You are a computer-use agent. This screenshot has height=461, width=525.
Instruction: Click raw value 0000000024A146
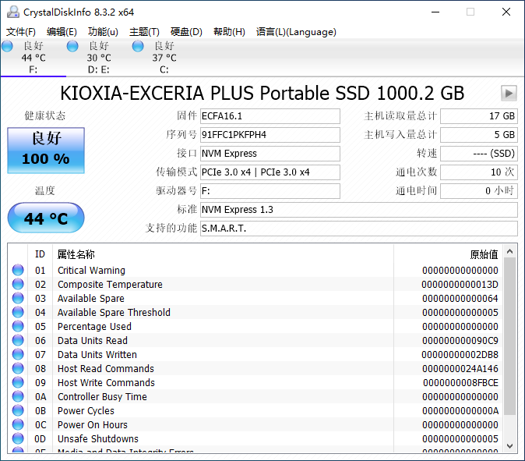(460, 369)
